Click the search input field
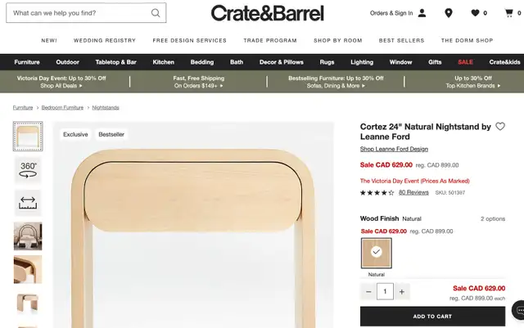 (x=79, y=13)
